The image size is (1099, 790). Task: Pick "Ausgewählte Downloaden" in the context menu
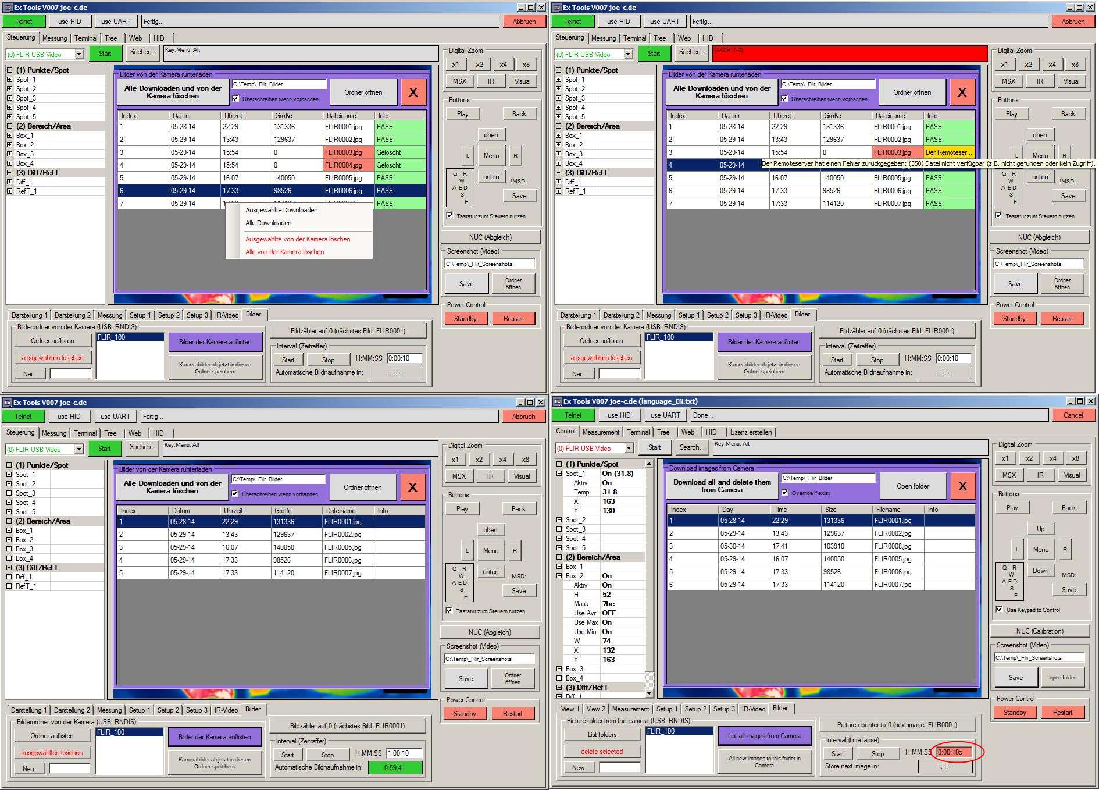pos(281,210)
